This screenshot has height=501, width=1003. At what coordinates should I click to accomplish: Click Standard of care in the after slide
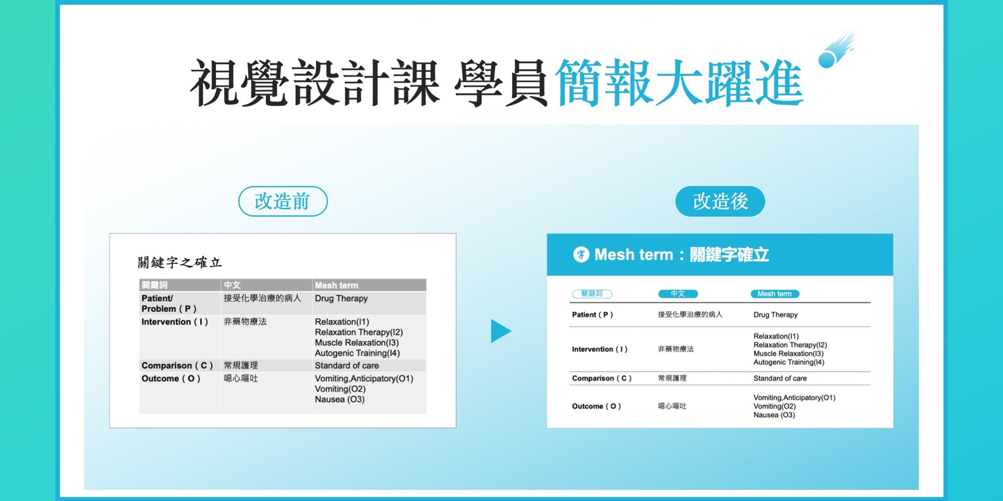(780, 378)
